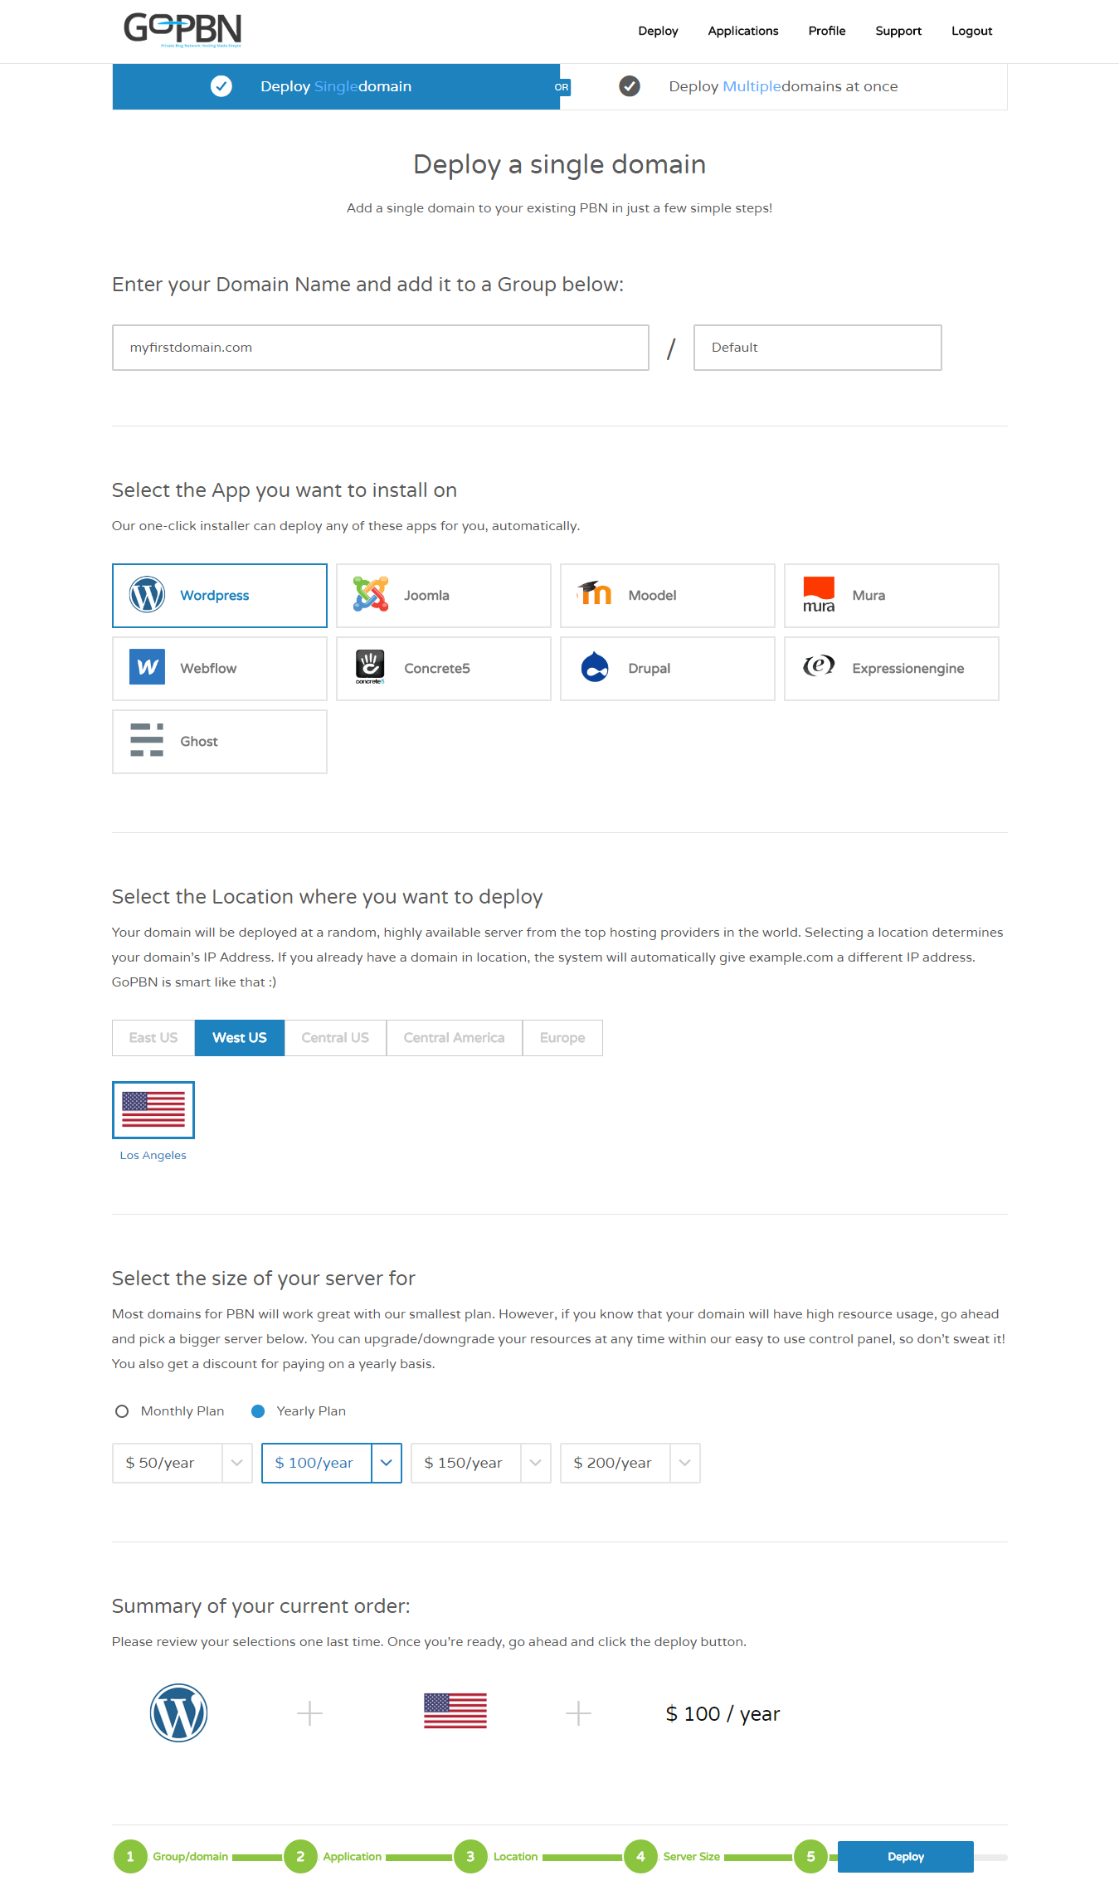1119x1900 pixels.
Task: Expand the $ 200/year plan dropdown arrow
Action: point(685,1463)
